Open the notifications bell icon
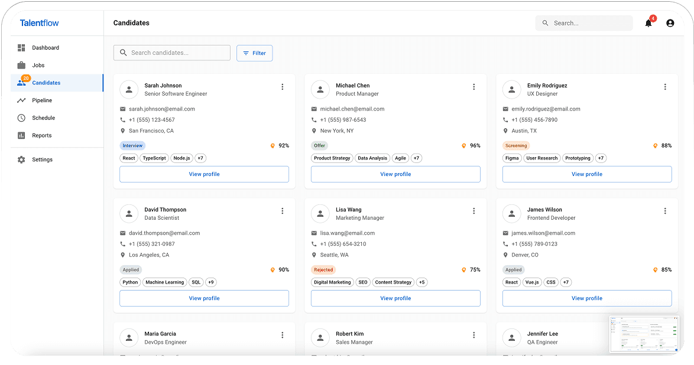 (x=648, y=24)
